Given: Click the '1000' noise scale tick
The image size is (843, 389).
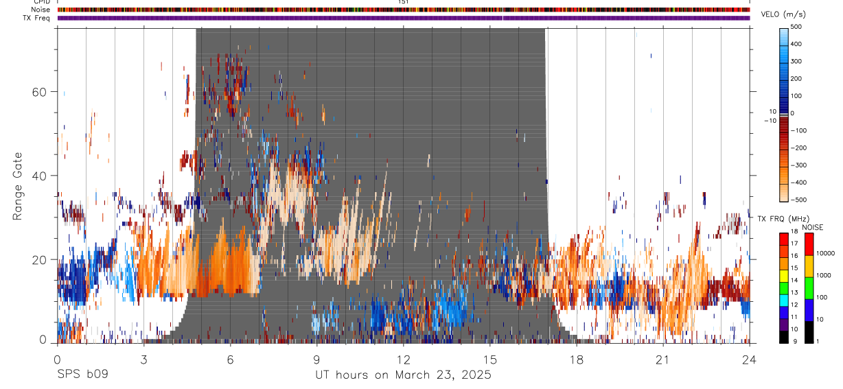Looking at the screenshot, I should (x=825, y=276).
